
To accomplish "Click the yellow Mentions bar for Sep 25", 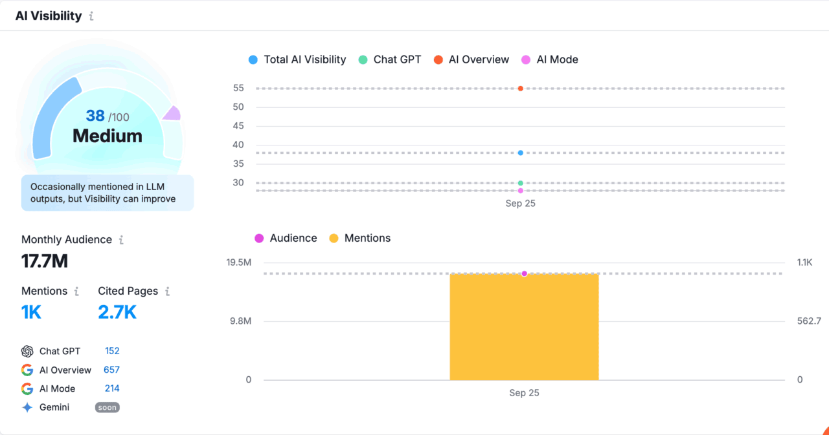I will pos(524,326).
